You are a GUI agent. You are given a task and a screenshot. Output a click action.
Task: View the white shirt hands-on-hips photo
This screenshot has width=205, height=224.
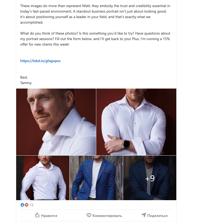point(43,178)
